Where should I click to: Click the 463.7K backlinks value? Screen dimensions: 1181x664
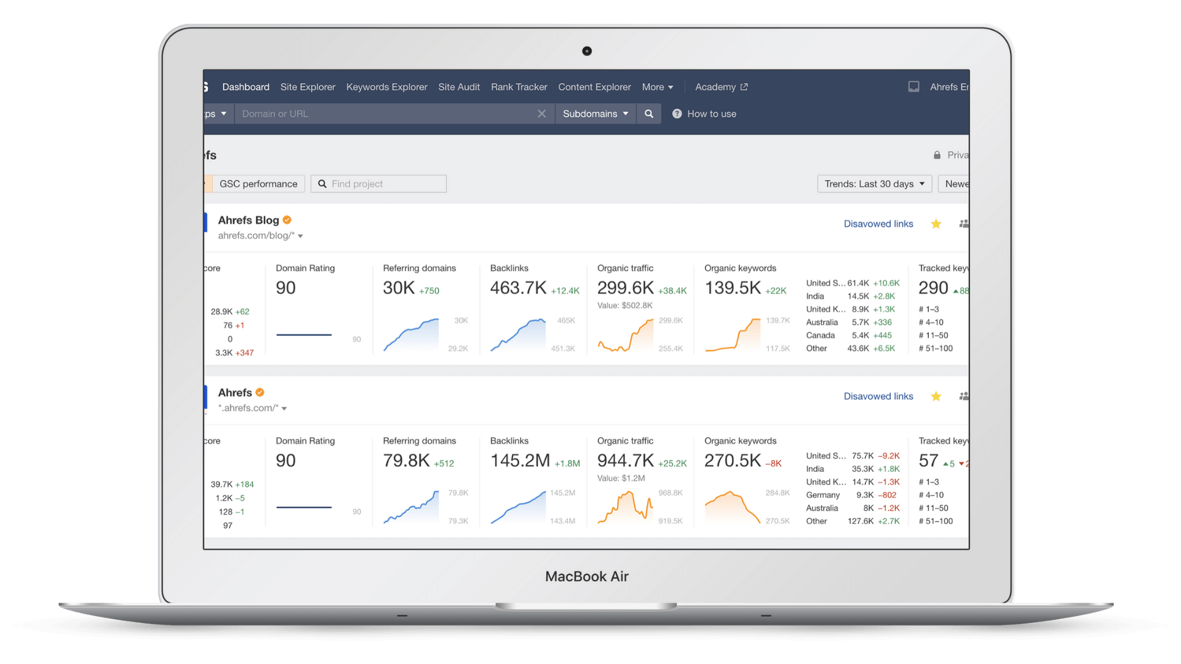point(518,288)
